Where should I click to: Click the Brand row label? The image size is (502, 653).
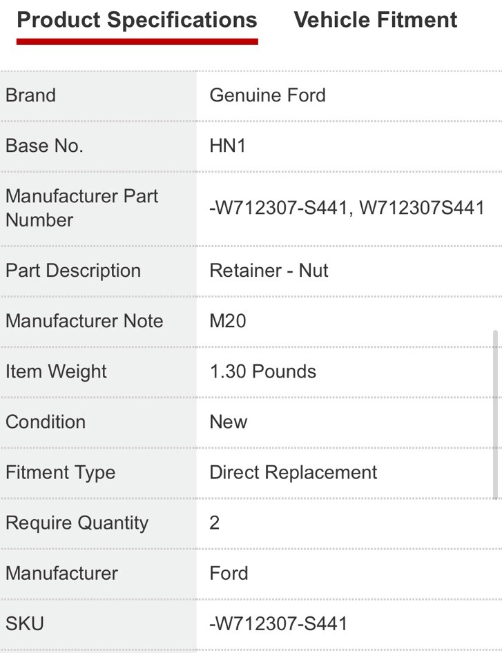click(30, 95)
